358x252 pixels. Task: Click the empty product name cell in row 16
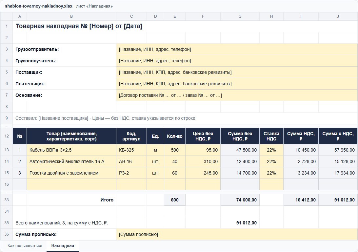click(71, 184)
